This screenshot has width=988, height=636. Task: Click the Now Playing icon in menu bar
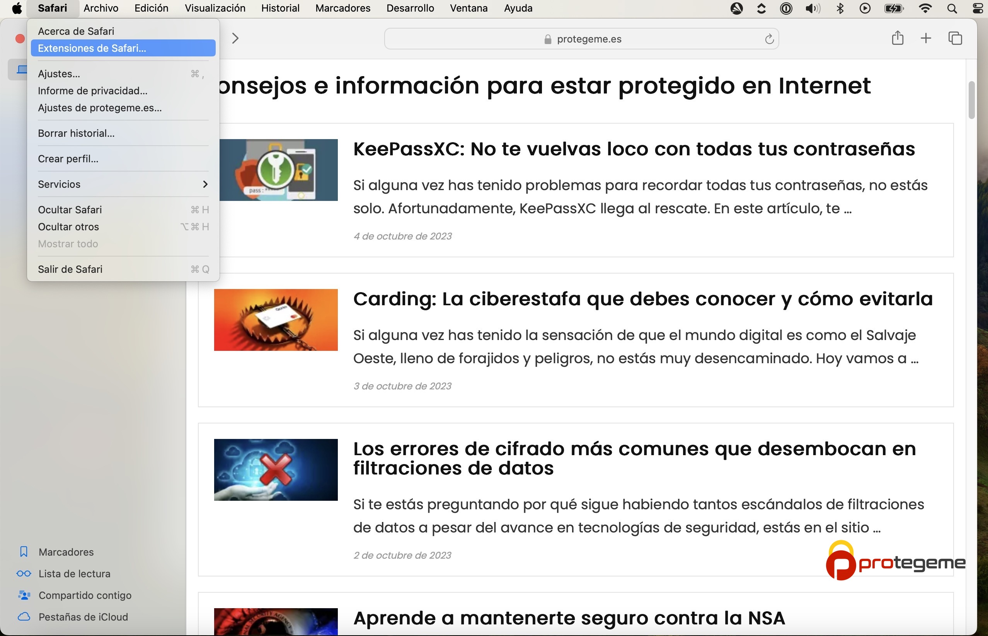pyautogui.click(x=864, y=8)
